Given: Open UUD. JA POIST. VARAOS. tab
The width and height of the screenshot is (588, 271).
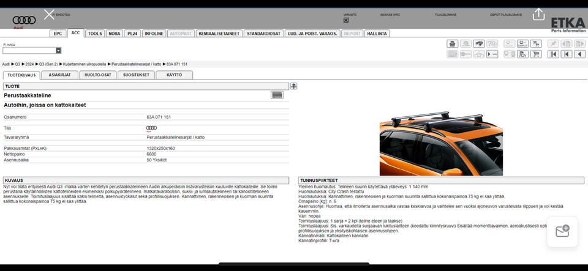Looking at the screenshot, I should [312, 33].
